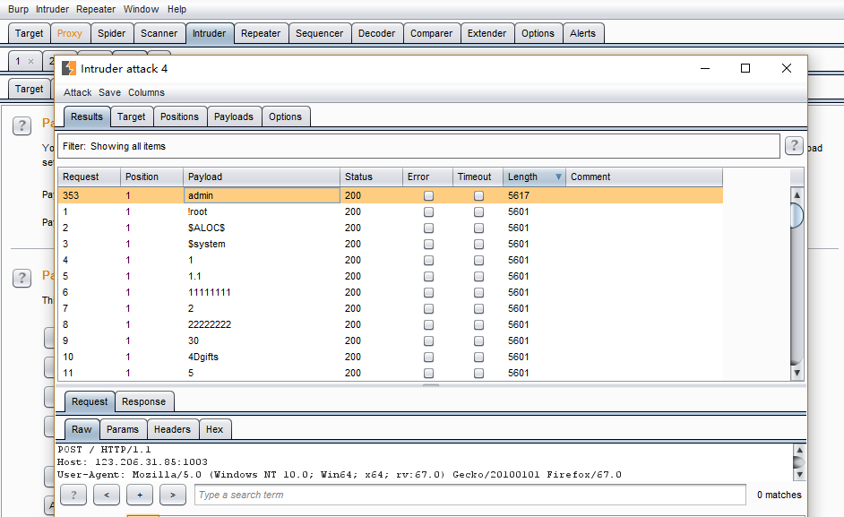This screenshot has width=844, height=517.
Task: Switch to Proxy tab in main window
Action: [x=69, y=33]
